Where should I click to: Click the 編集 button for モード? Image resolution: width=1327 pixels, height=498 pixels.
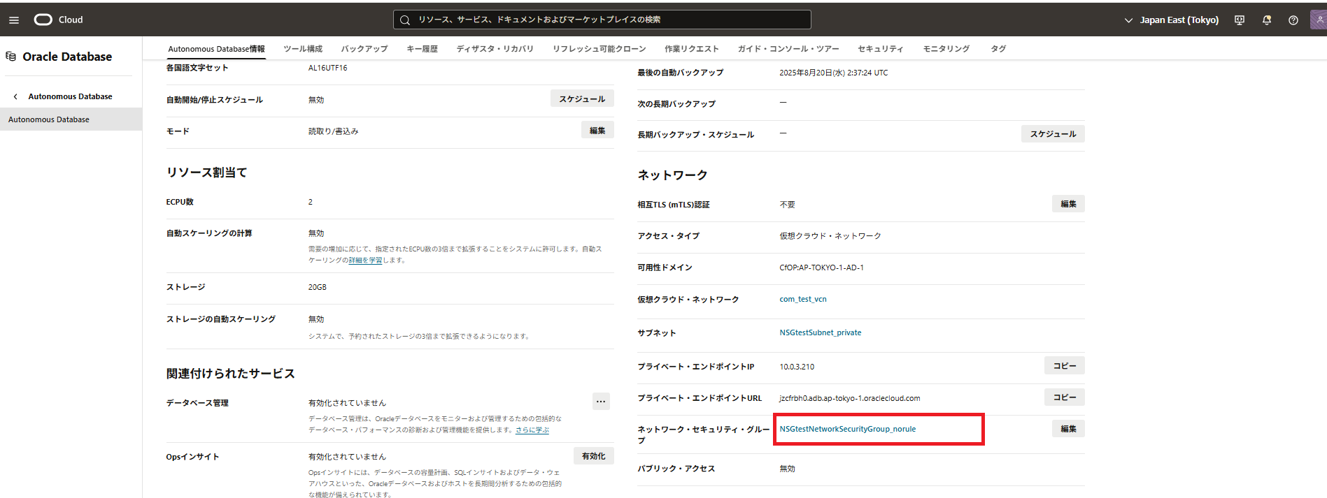(x=597, y=130)
